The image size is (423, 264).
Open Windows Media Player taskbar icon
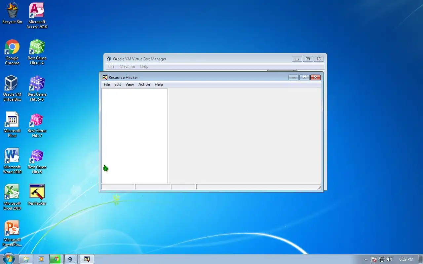click(41, 259)
